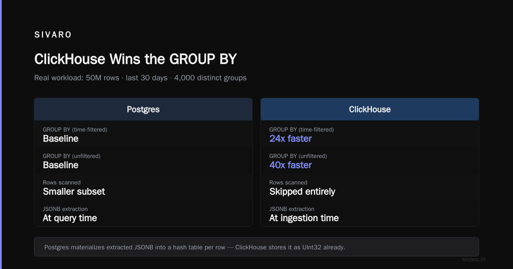Click the Postgres column header

click(143, 109)
